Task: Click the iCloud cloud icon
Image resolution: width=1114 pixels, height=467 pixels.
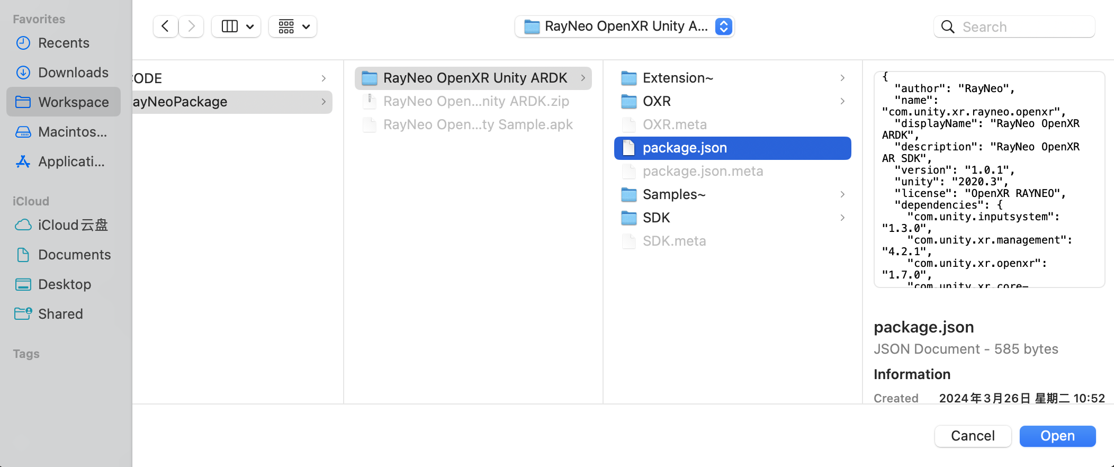Action: click(x=23, y=225)
